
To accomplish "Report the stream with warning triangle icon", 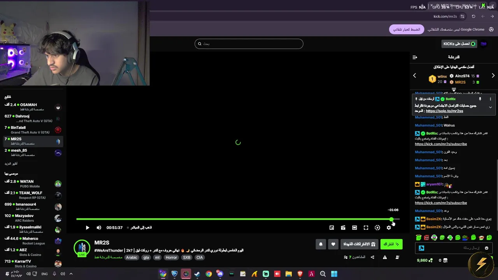I will coord(385,257).
